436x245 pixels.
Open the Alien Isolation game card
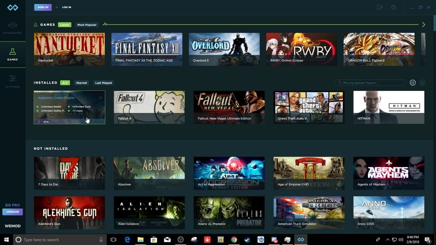pyautogui.click(x=149, y=213)
